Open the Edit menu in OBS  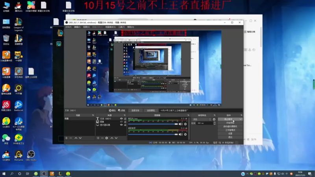tap(77, 27)
